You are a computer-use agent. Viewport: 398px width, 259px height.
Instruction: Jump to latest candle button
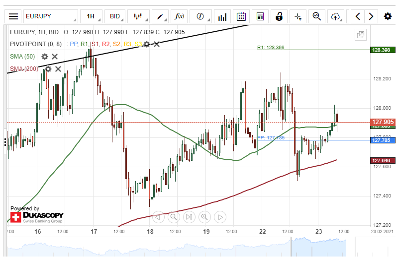[x=189, y=217]
